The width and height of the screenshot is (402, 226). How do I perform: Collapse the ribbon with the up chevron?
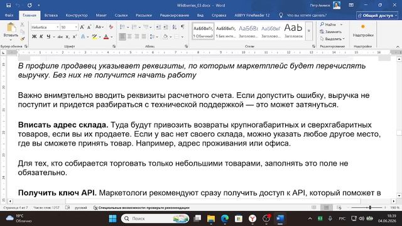click(398, 46)
